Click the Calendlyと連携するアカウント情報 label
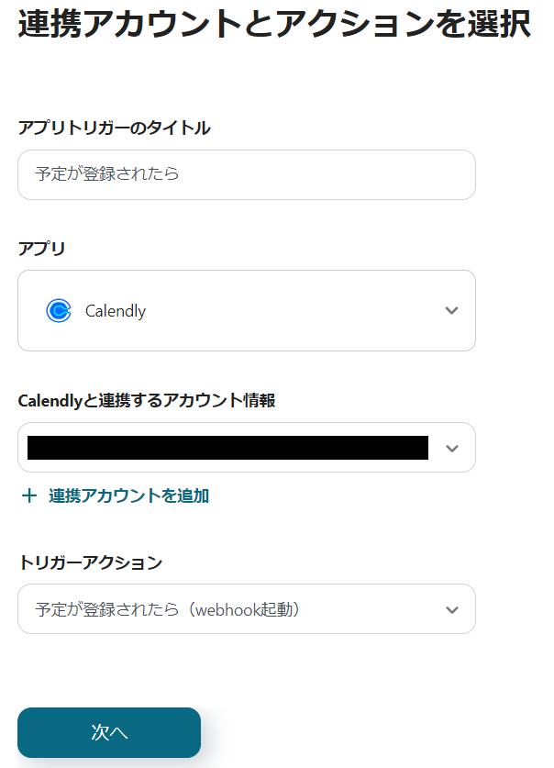This screenshot has width=554, height=768. pyautogui.click(x=147, y=400)
